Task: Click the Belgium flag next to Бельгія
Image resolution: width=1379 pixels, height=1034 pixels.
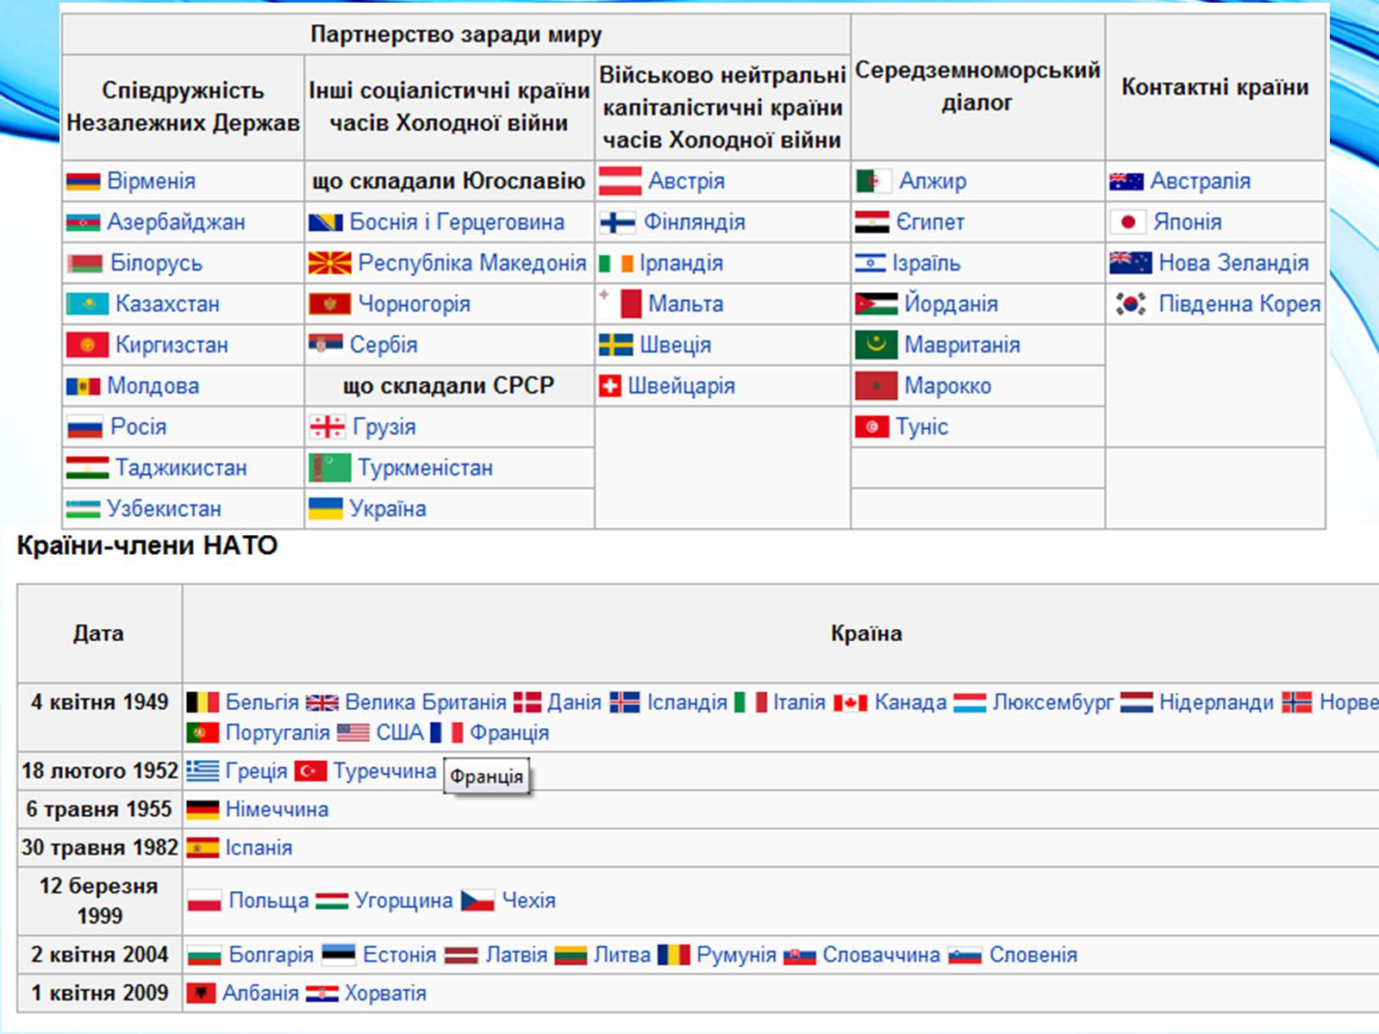Action: point(203,702)
